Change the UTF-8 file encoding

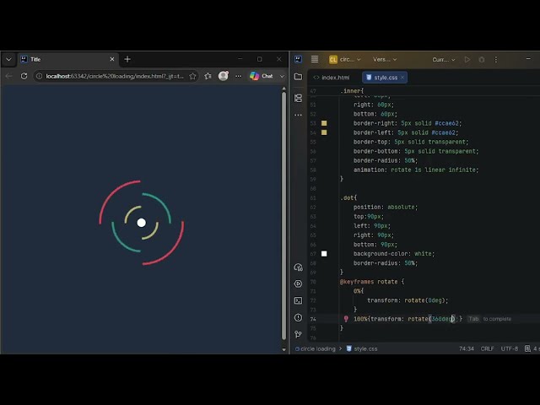[x=510, y=348]
